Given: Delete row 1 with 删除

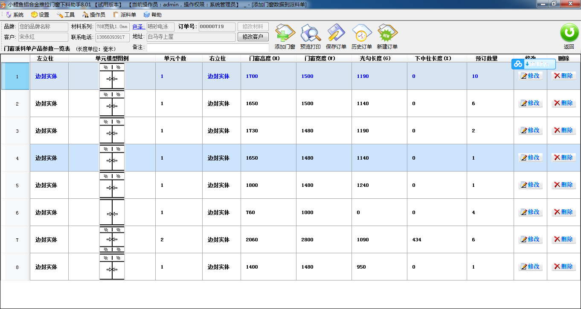Looking at the screenshot, I should point(564,76).
